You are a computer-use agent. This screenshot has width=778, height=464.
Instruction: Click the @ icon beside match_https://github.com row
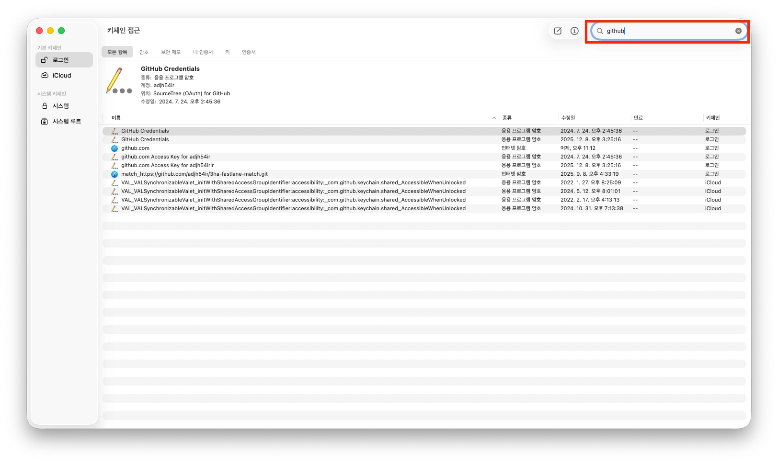[114, 174]
